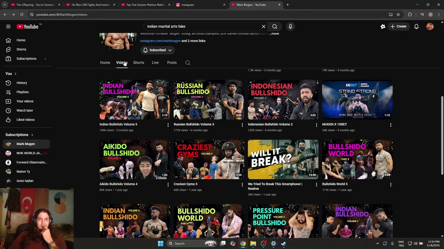Click the taskbar Search box
Image resolution: width=444 pixels, height=249 pixels.
(x=192, y=243)
